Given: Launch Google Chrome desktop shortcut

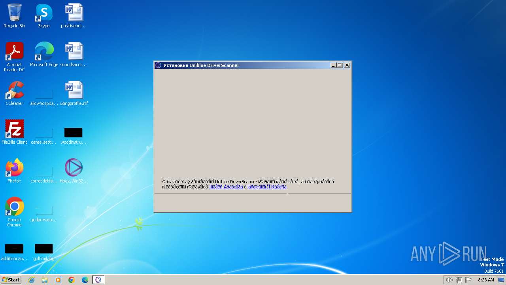Looking at the screenshot, I should point(14,212).
